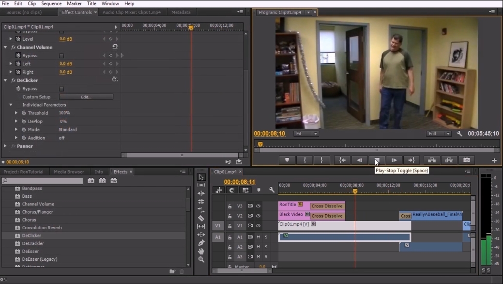Image resolution: width=503 pixels, height=284 pixels.
Task: Expand Threshold parameter
Action: coord(16,113)
